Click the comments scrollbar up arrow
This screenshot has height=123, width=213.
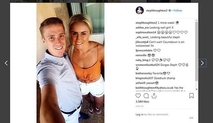196,20
